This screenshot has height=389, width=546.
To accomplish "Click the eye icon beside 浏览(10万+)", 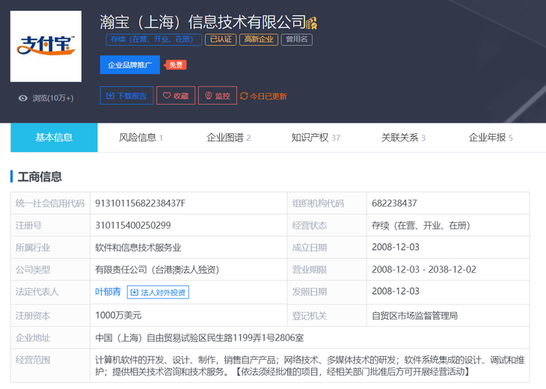I will 23,98.
